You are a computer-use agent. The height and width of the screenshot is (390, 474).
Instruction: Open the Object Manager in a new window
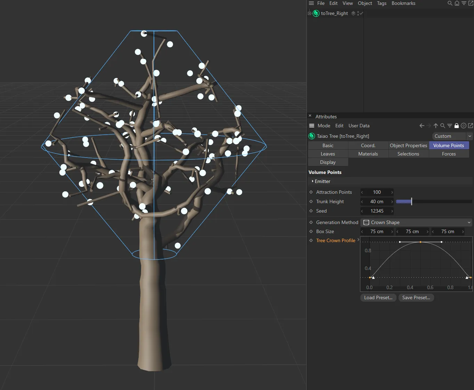(x=471, y=3)
